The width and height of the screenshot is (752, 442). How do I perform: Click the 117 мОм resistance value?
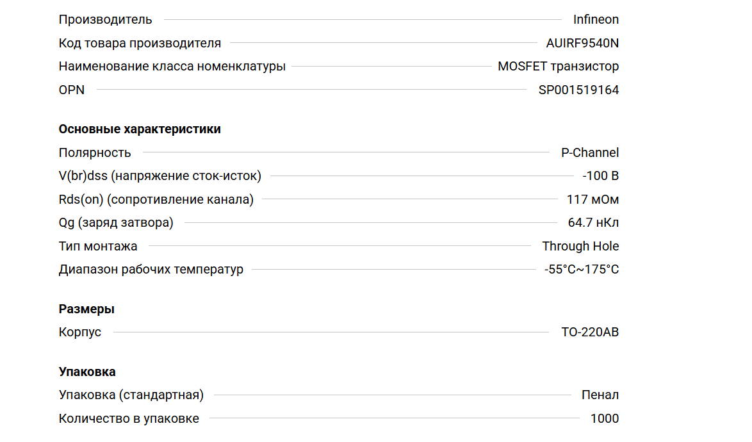593,199
